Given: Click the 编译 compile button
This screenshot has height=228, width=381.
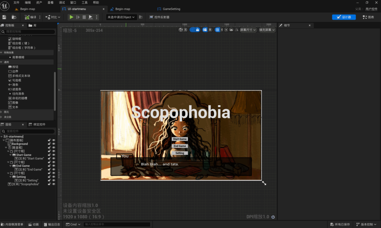Looking at the screenshot, I should (31, 17).
